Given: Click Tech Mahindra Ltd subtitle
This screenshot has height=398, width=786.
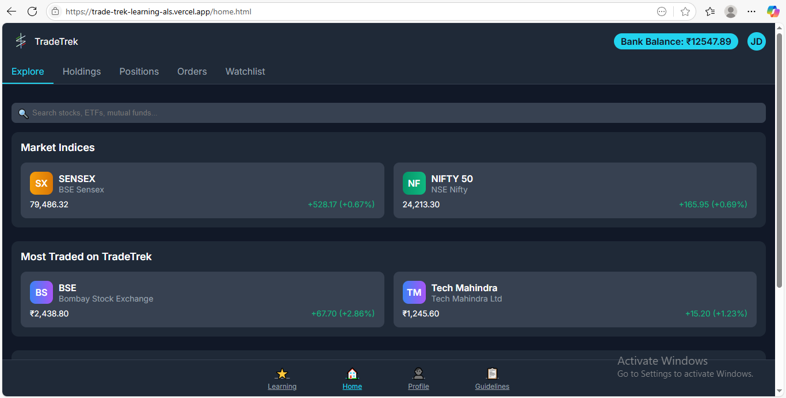Looking at the screenshot, I should (x=467, y=299).
